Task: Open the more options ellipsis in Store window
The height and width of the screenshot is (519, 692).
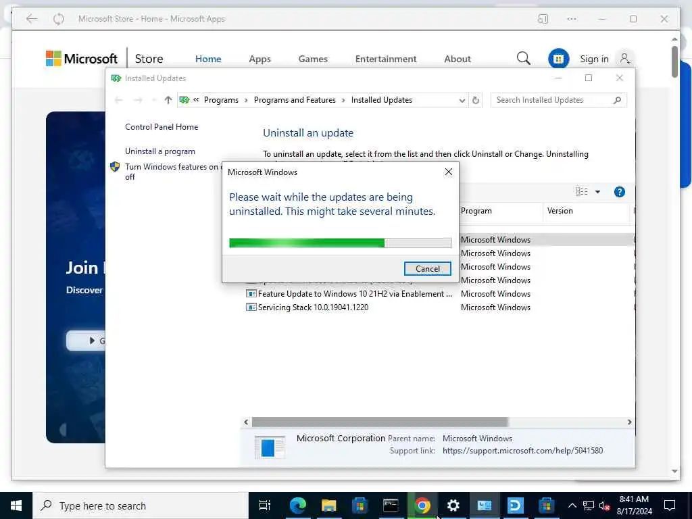Action: coord(572,19)
